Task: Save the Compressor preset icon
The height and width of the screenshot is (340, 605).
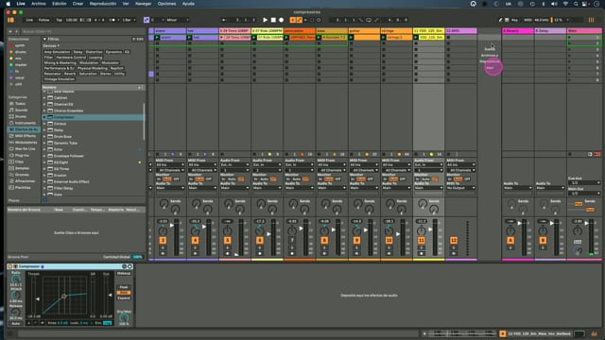Action: pos(130,266)
